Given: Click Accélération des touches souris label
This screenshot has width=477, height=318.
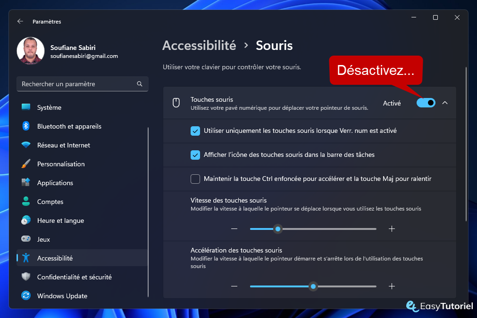Looking at the screenshot, I should [x=236, y=250].
